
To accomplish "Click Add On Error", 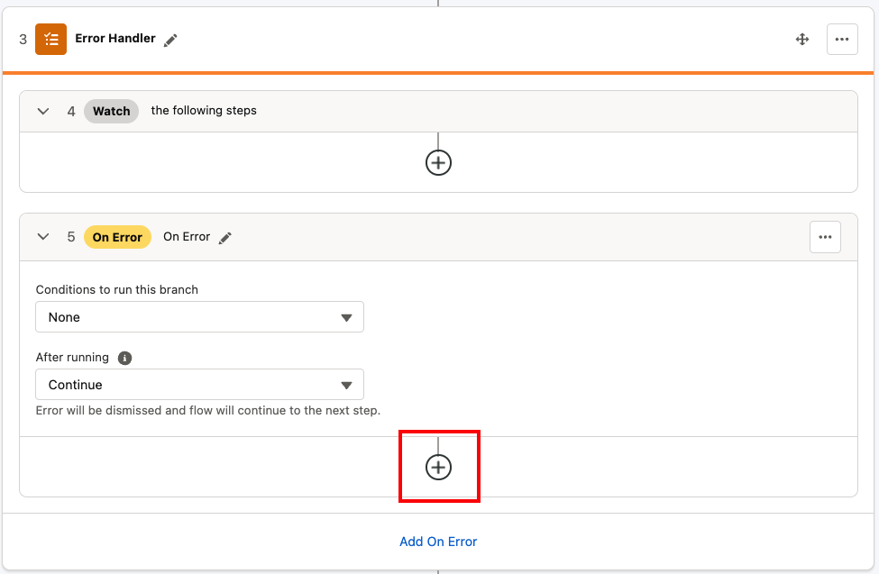I will (438, 542).
